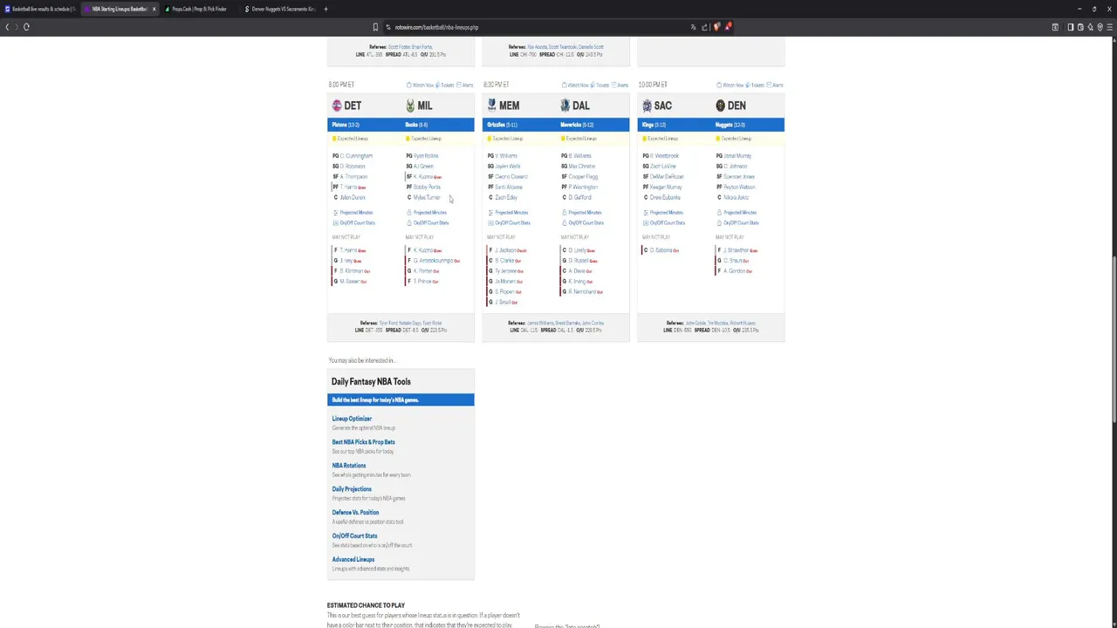Image resolution: width=1117 pixels, height=628 pixels.
Task: Go back using the browser back arrow
Action: pos(7,27)
